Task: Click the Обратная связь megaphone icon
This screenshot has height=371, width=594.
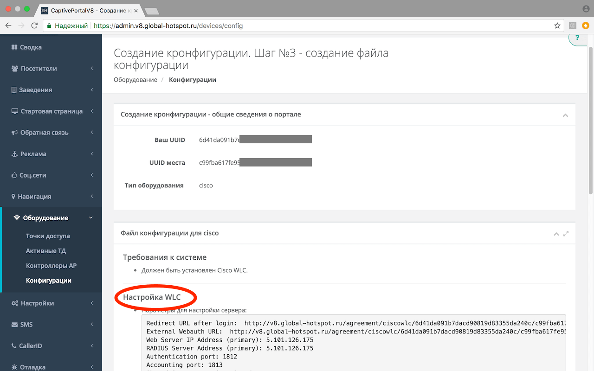Action: (14, 133)
